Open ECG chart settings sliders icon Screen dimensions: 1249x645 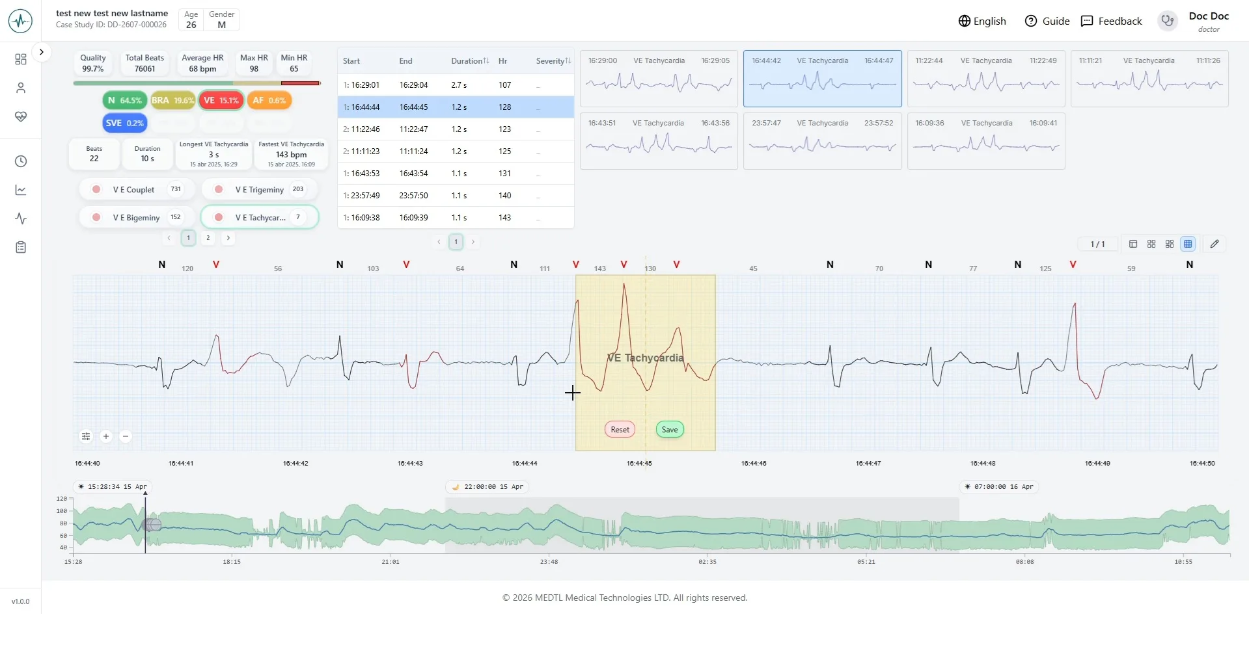[86, 436]
